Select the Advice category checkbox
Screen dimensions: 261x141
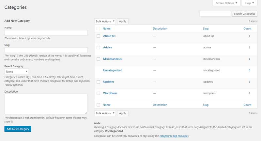click(99, 47)
